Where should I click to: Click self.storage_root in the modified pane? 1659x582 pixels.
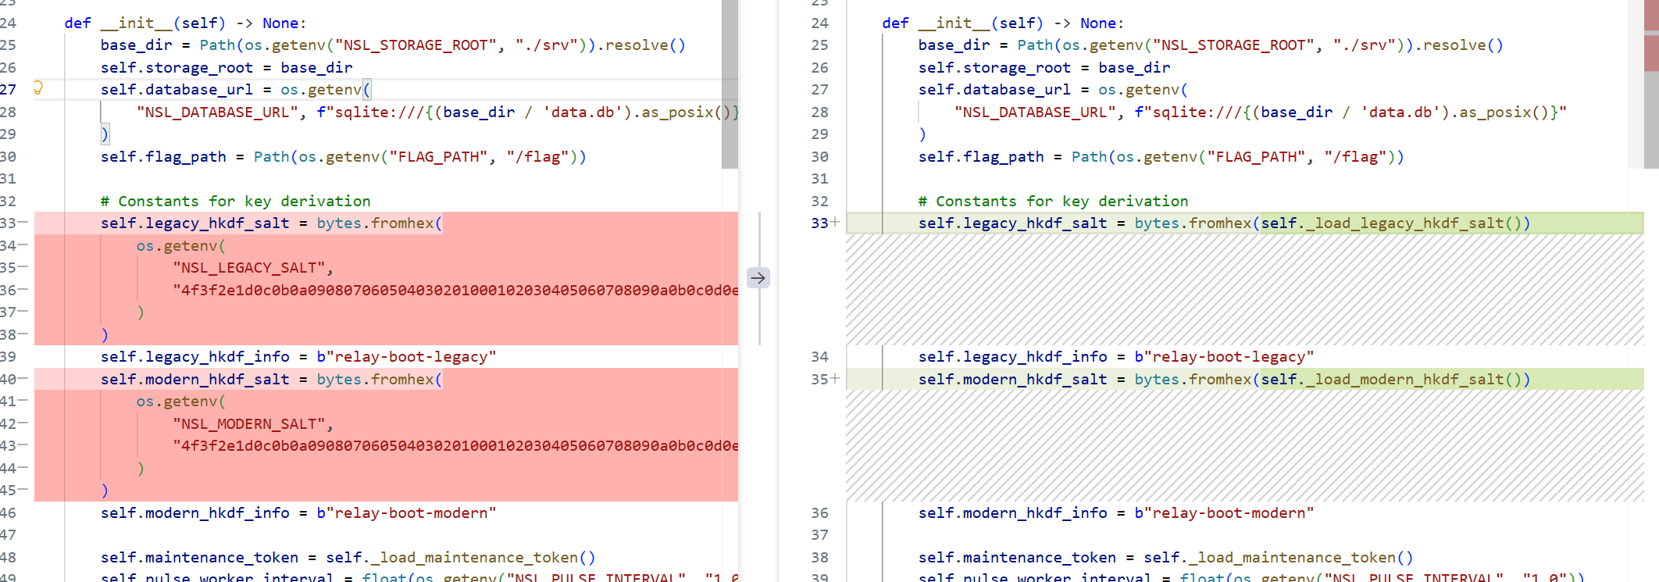coord(994,68)
